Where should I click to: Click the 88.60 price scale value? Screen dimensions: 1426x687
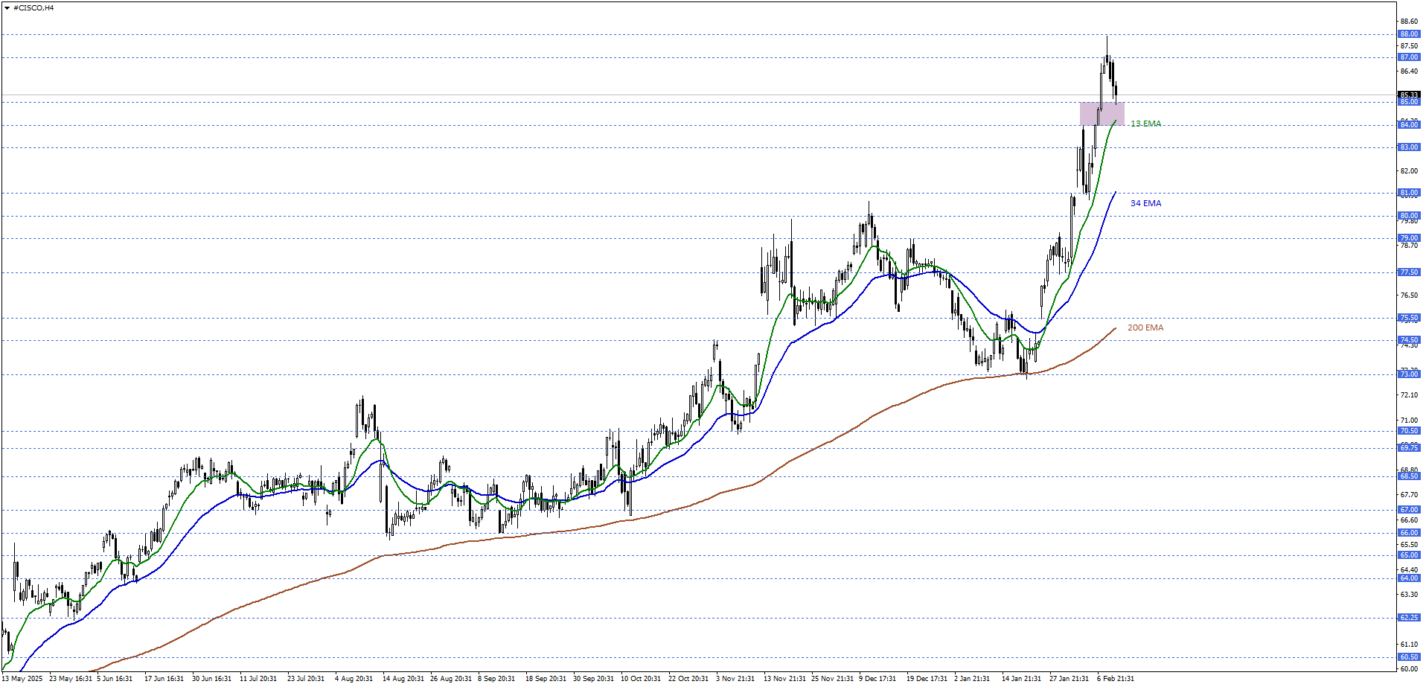point(1409,22)
